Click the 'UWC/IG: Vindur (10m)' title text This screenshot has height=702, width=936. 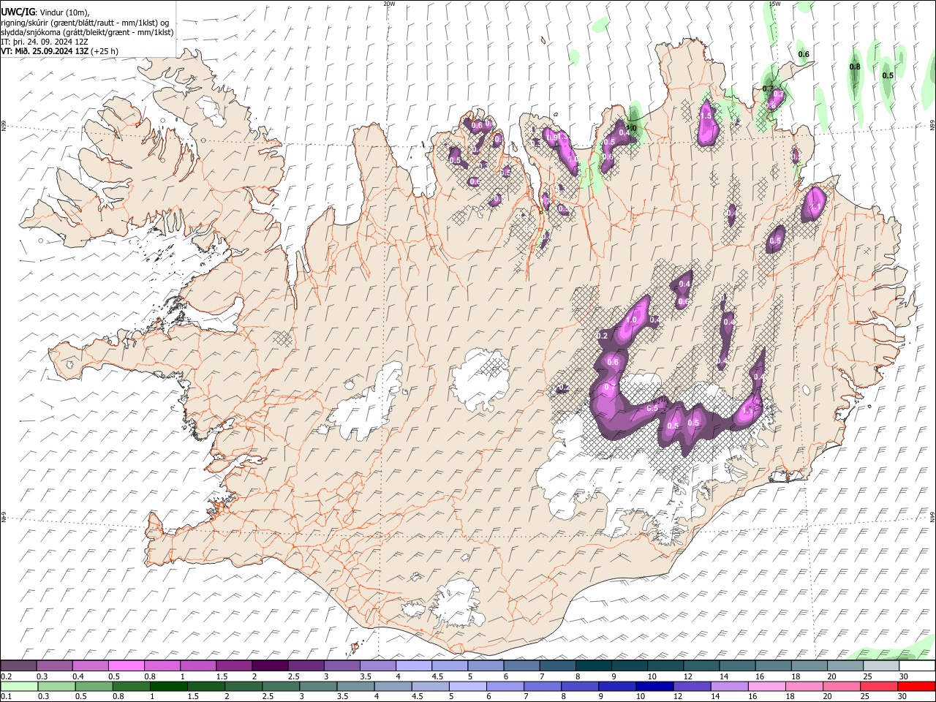[x=45, y=12]
